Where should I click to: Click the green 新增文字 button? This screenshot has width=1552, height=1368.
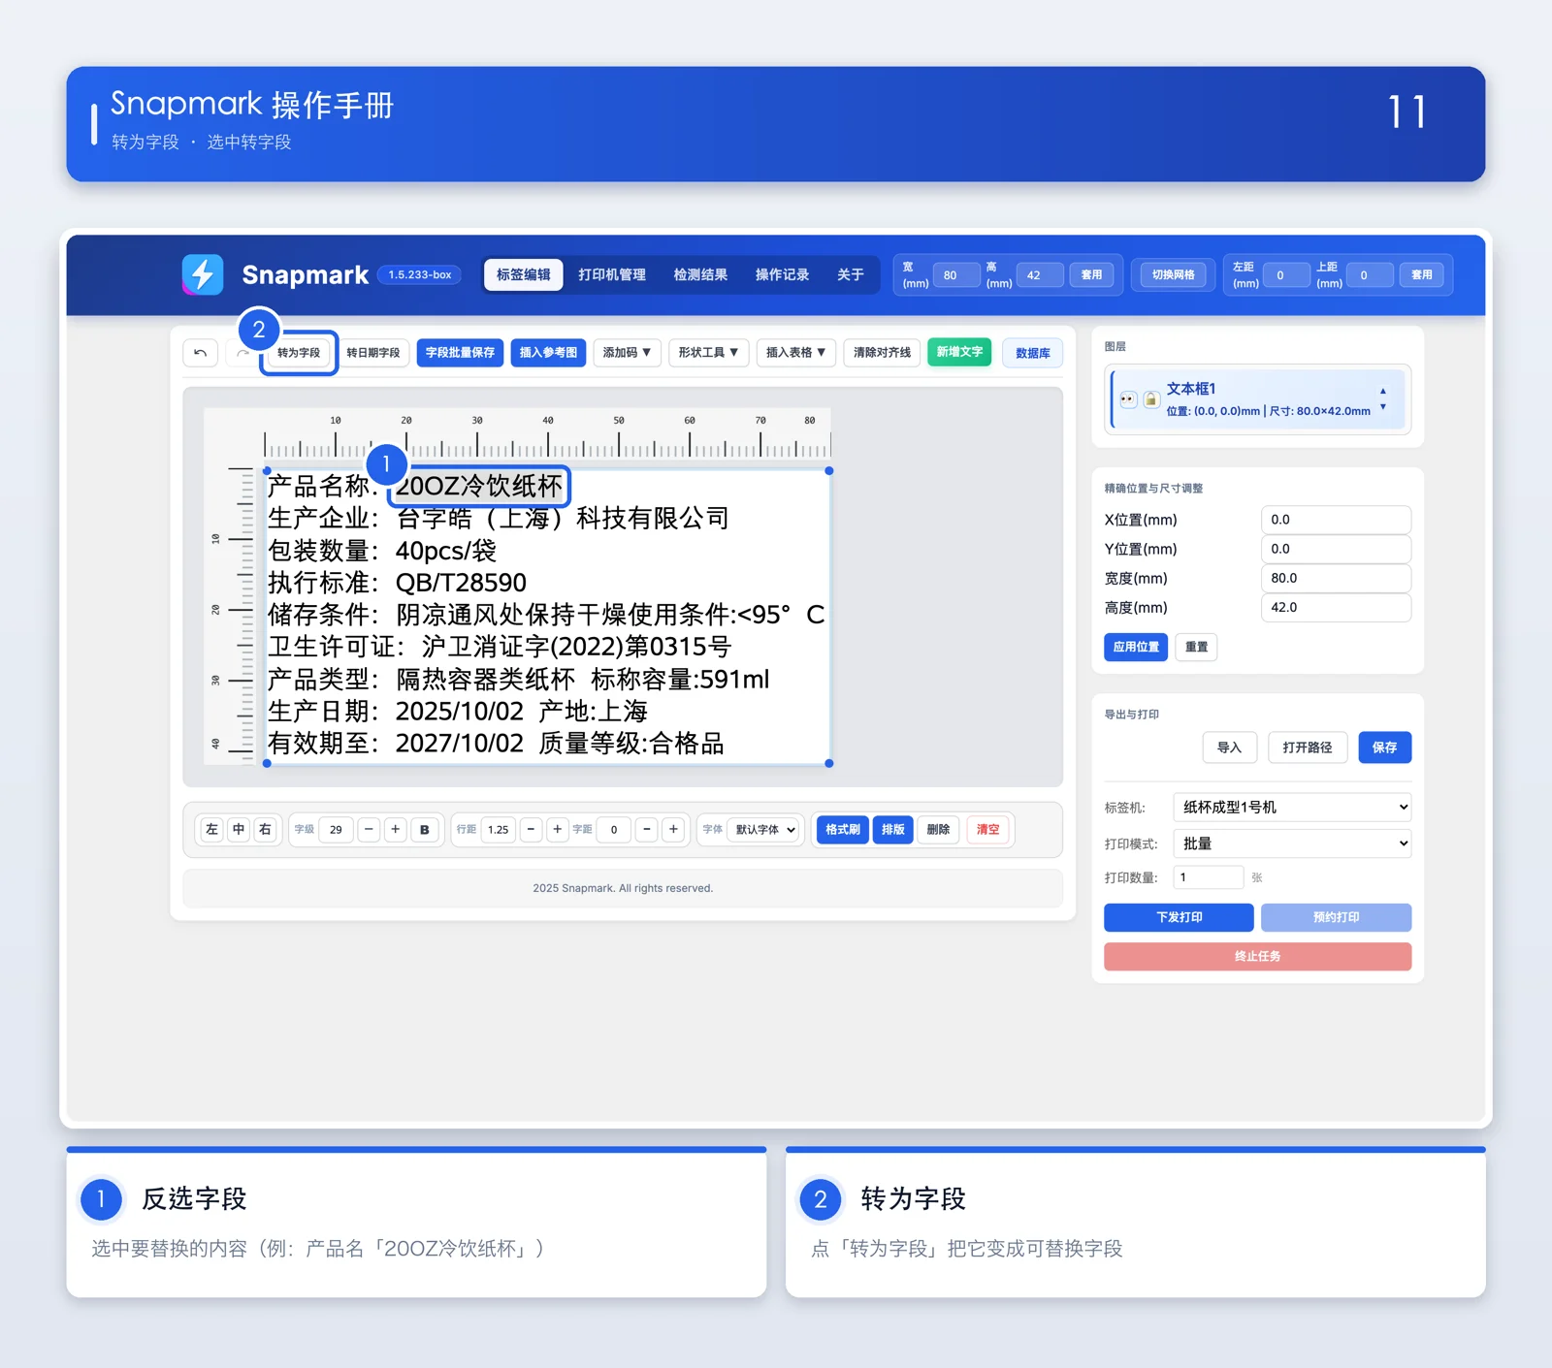click(x=959, y=352)
